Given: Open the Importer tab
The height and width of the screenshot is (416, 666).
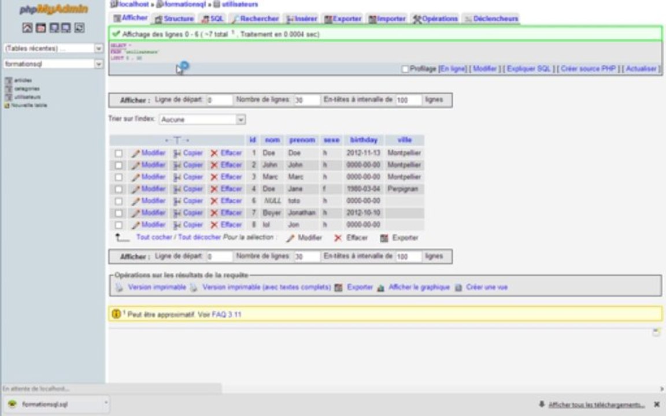Looking at the screenshot, I should coord(388,18).
